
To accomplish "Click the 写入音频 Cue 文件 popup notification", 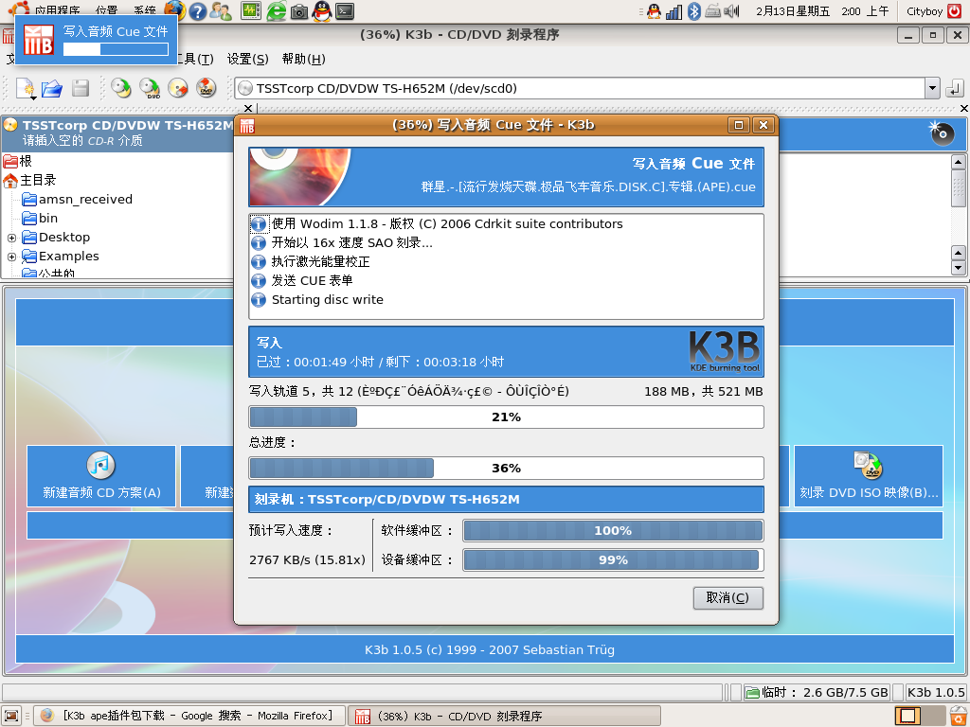I will point(97,40).
